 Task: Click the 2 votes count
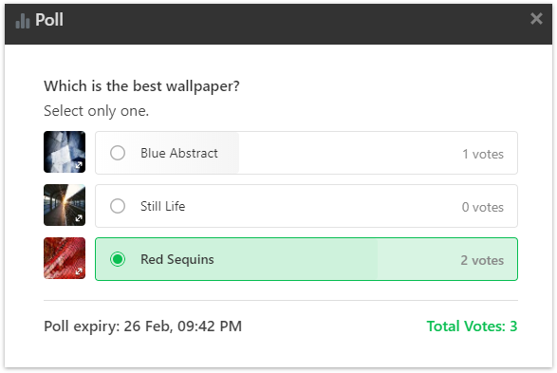[x=482, y=260]
